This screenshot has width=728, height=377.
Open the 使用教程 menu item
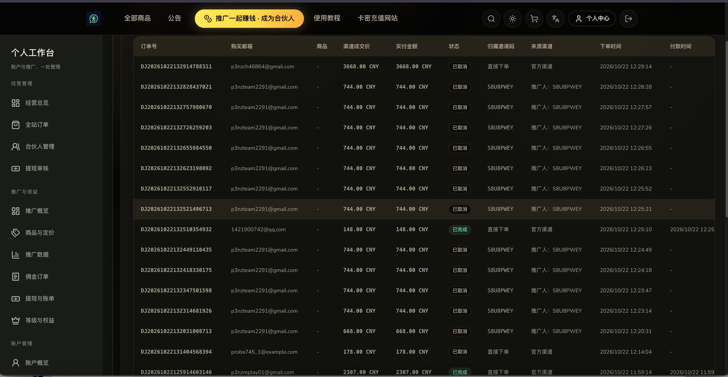tap(327, 18)
